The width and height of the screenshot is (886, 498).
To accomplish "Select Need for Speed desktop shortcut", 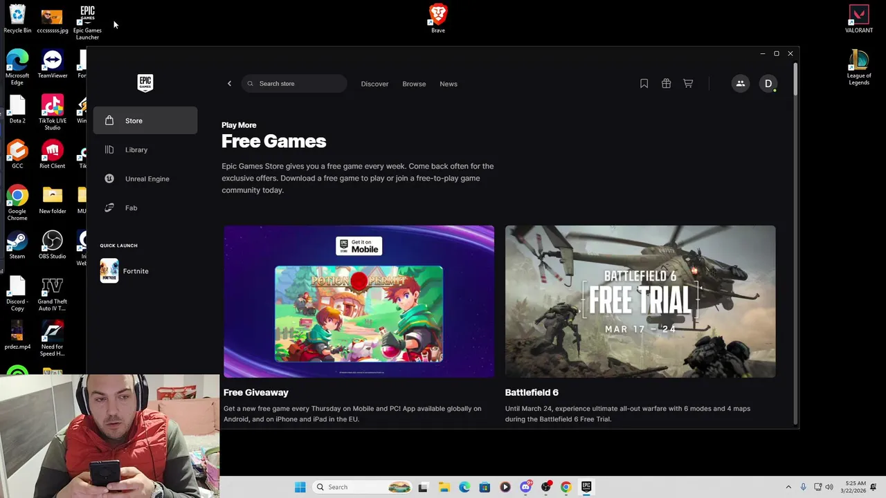I will click(53, 338).
